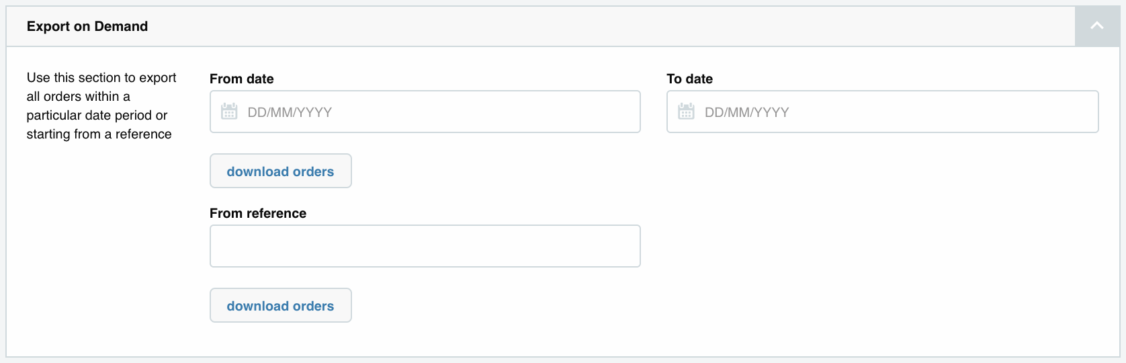The image size is (1126, 363).
Task: Click the To date label
Action: 689,79
